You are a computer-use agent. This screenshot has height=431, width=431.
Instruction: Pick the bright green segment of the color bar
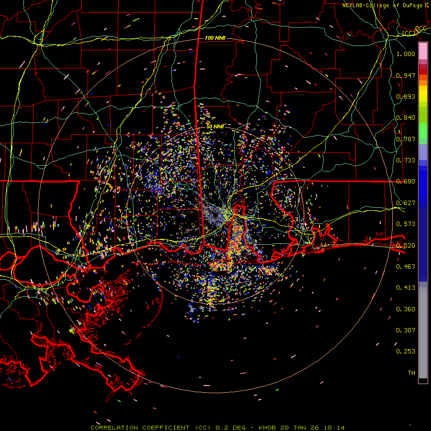[x=423, y=131]
